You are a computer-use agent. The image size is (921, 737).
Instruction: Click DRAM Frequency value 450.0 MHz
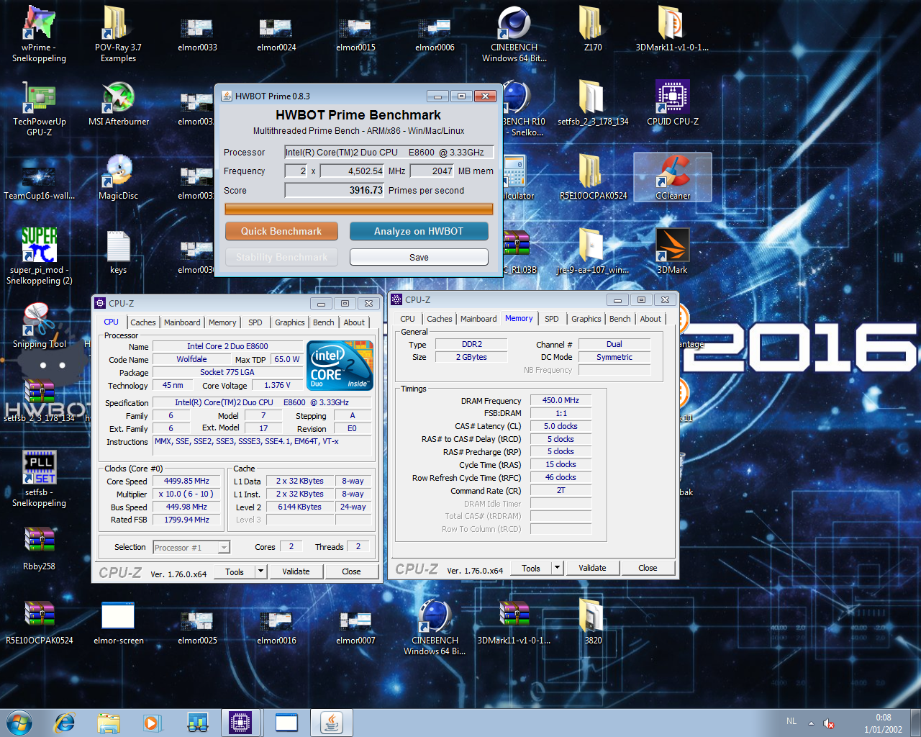click(x=561, y=400)
